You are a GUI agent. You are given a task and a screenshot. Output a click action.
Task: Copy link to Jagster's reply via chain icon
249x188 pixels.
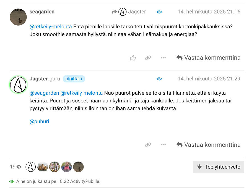[x=148, y=145]
